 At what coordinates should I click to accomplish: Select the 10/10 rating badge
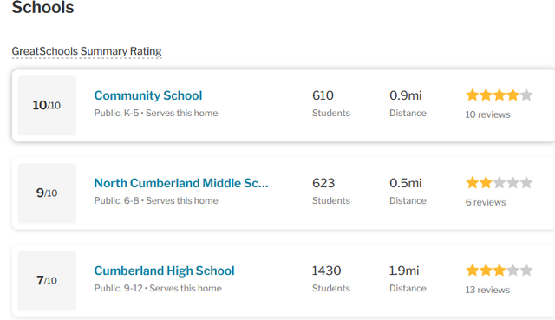pos(47,106)
